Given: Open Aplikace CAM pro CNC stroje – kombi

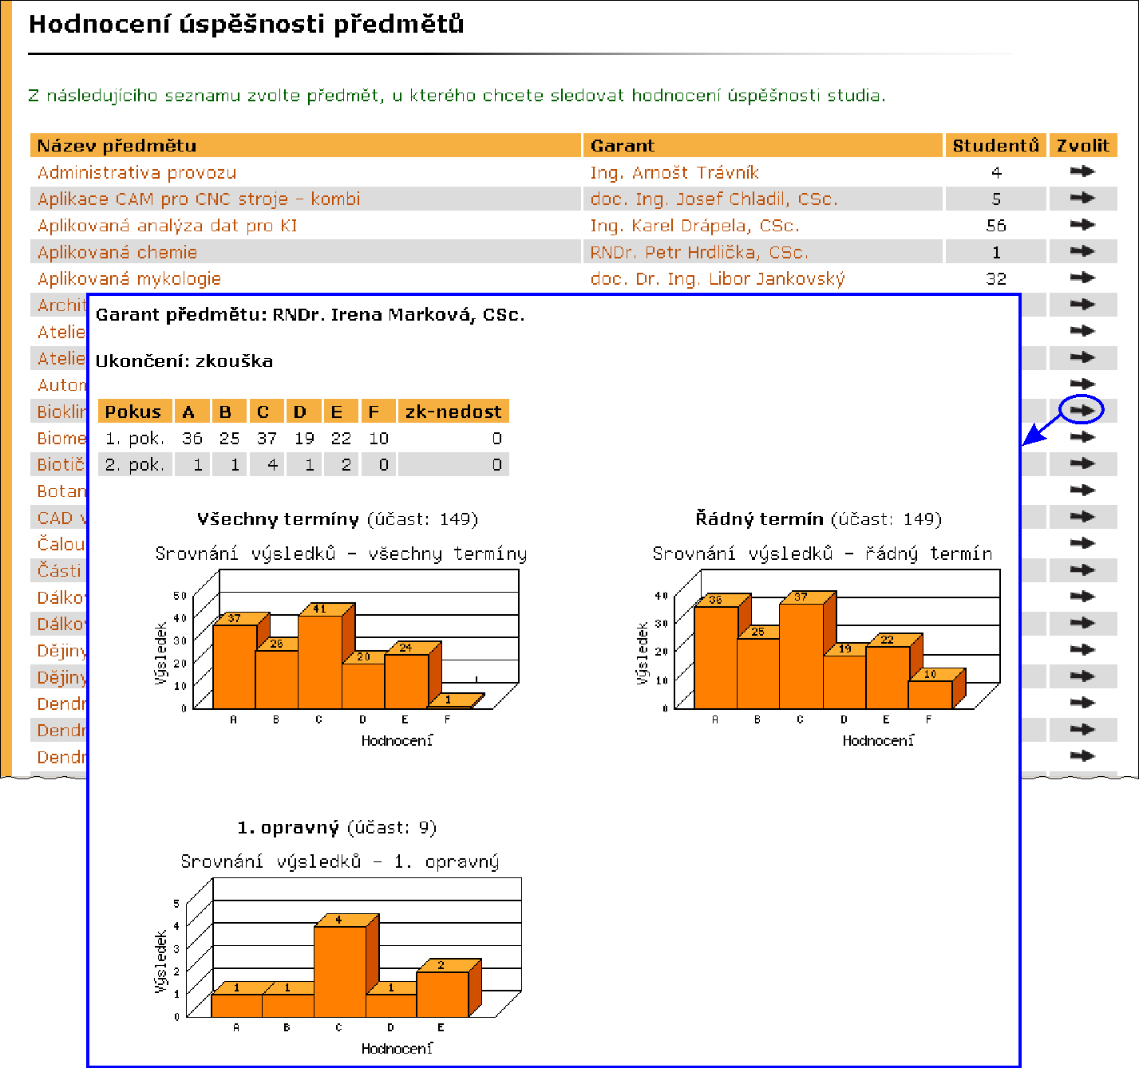Looking at the screenshot, I should (199, 199).
